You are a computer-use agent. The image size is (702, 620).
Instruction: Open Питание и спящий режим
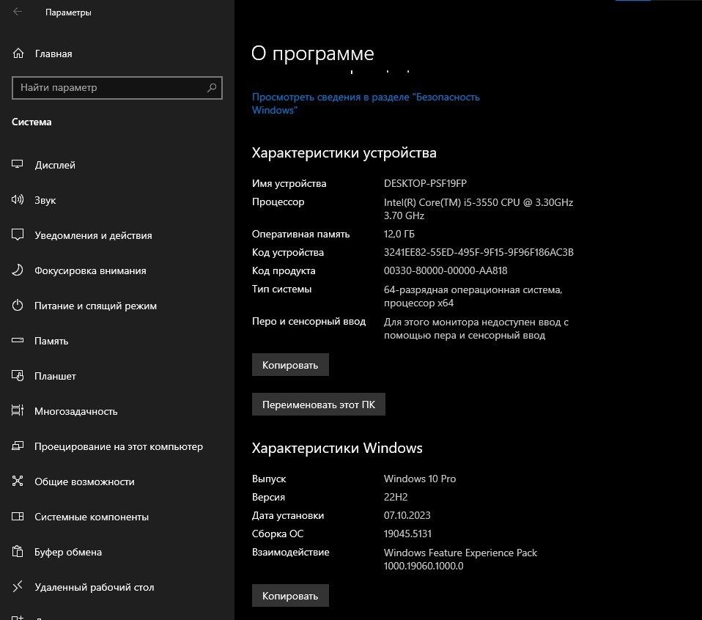pyautogui.click(x=117, y=306)
